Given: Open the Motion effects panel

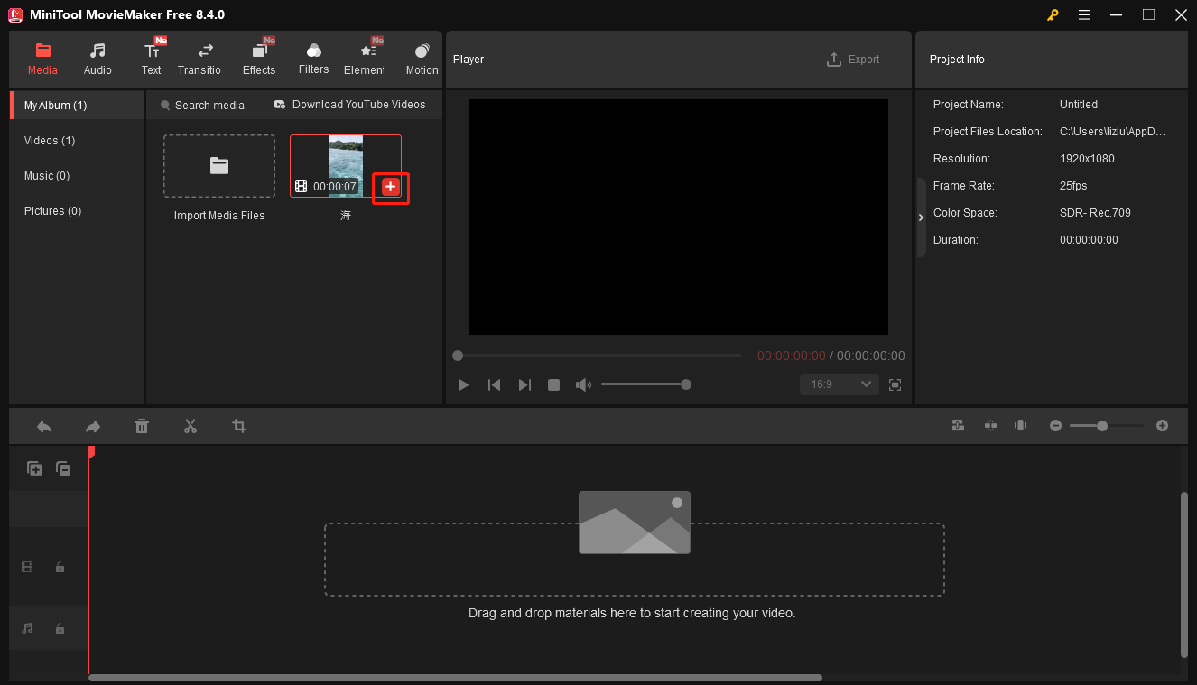Looking at the screenshot, I should (421, 56).
